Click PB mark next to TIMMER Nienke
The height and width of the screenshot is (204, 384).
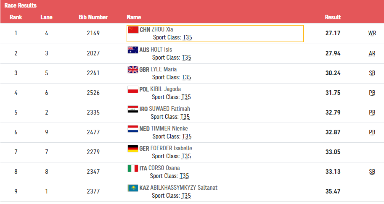click(x=372, y=132)
